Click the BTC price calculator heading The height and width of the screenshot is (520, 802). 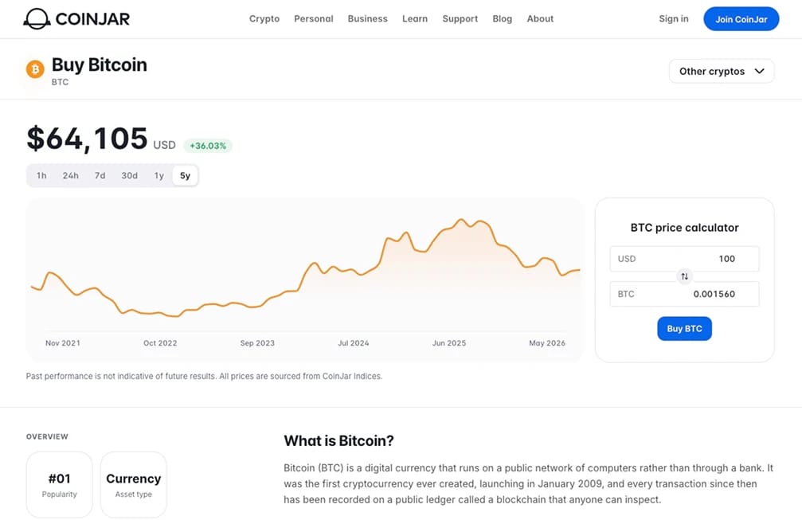coord(684,228)
